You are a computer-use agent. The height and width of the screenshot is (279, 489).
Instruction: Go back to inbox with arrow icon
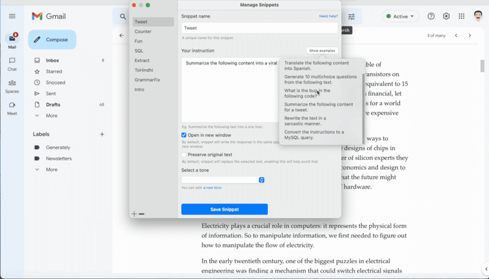coord(122,35)
